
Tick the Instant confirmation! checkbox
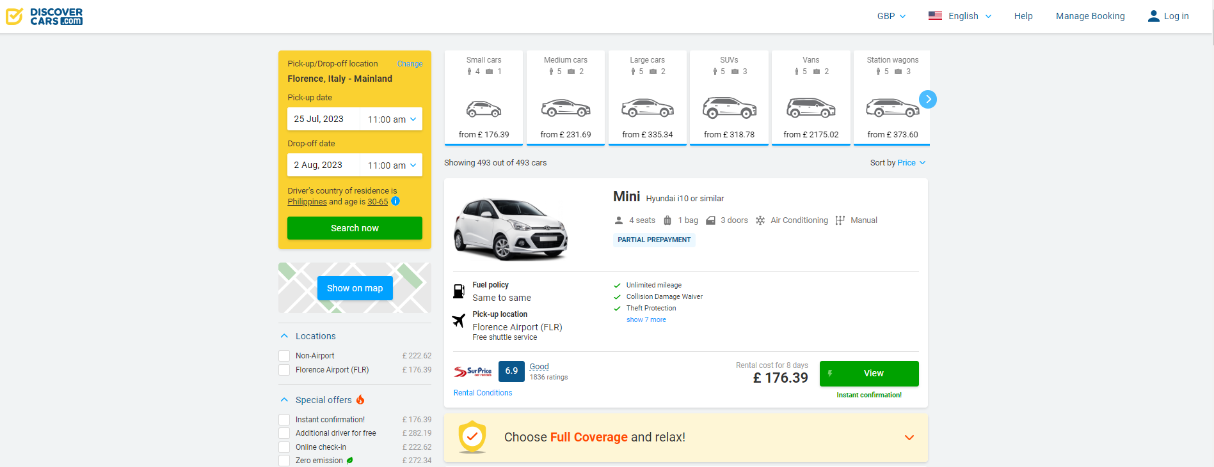click(x=284, y=420)
